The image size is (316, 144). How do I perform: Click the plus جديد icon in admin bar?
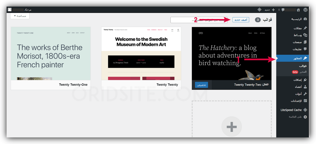[273, 10]
